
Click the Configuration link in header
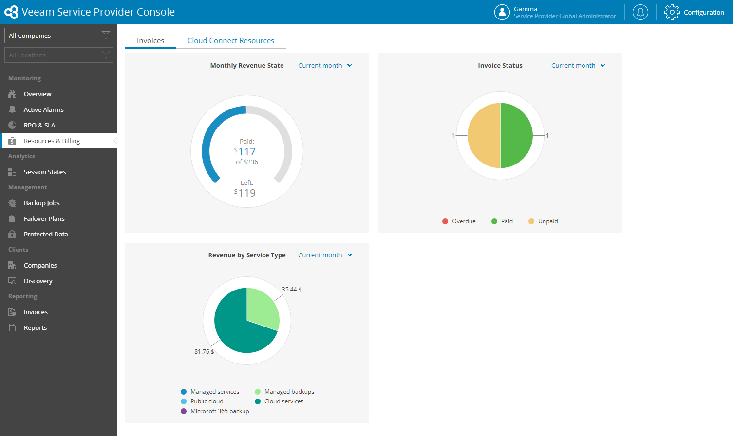pos(704,12)
